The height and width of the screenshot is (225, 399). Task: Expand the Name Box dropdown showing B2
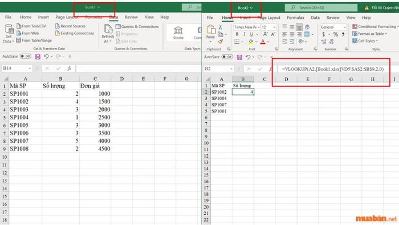[231, 69]
